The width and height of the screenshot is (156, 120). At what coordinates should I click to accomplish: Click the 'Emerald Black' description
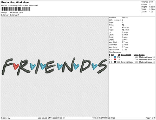point(127,62)
